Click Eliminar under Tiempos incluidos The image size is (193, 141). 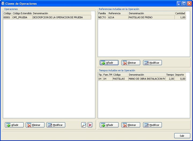[131, 125]
